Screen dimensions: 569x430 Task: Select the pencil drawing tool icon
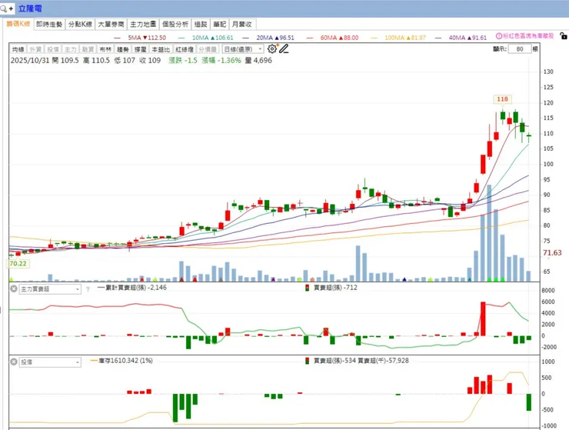[x=284, y=48]
